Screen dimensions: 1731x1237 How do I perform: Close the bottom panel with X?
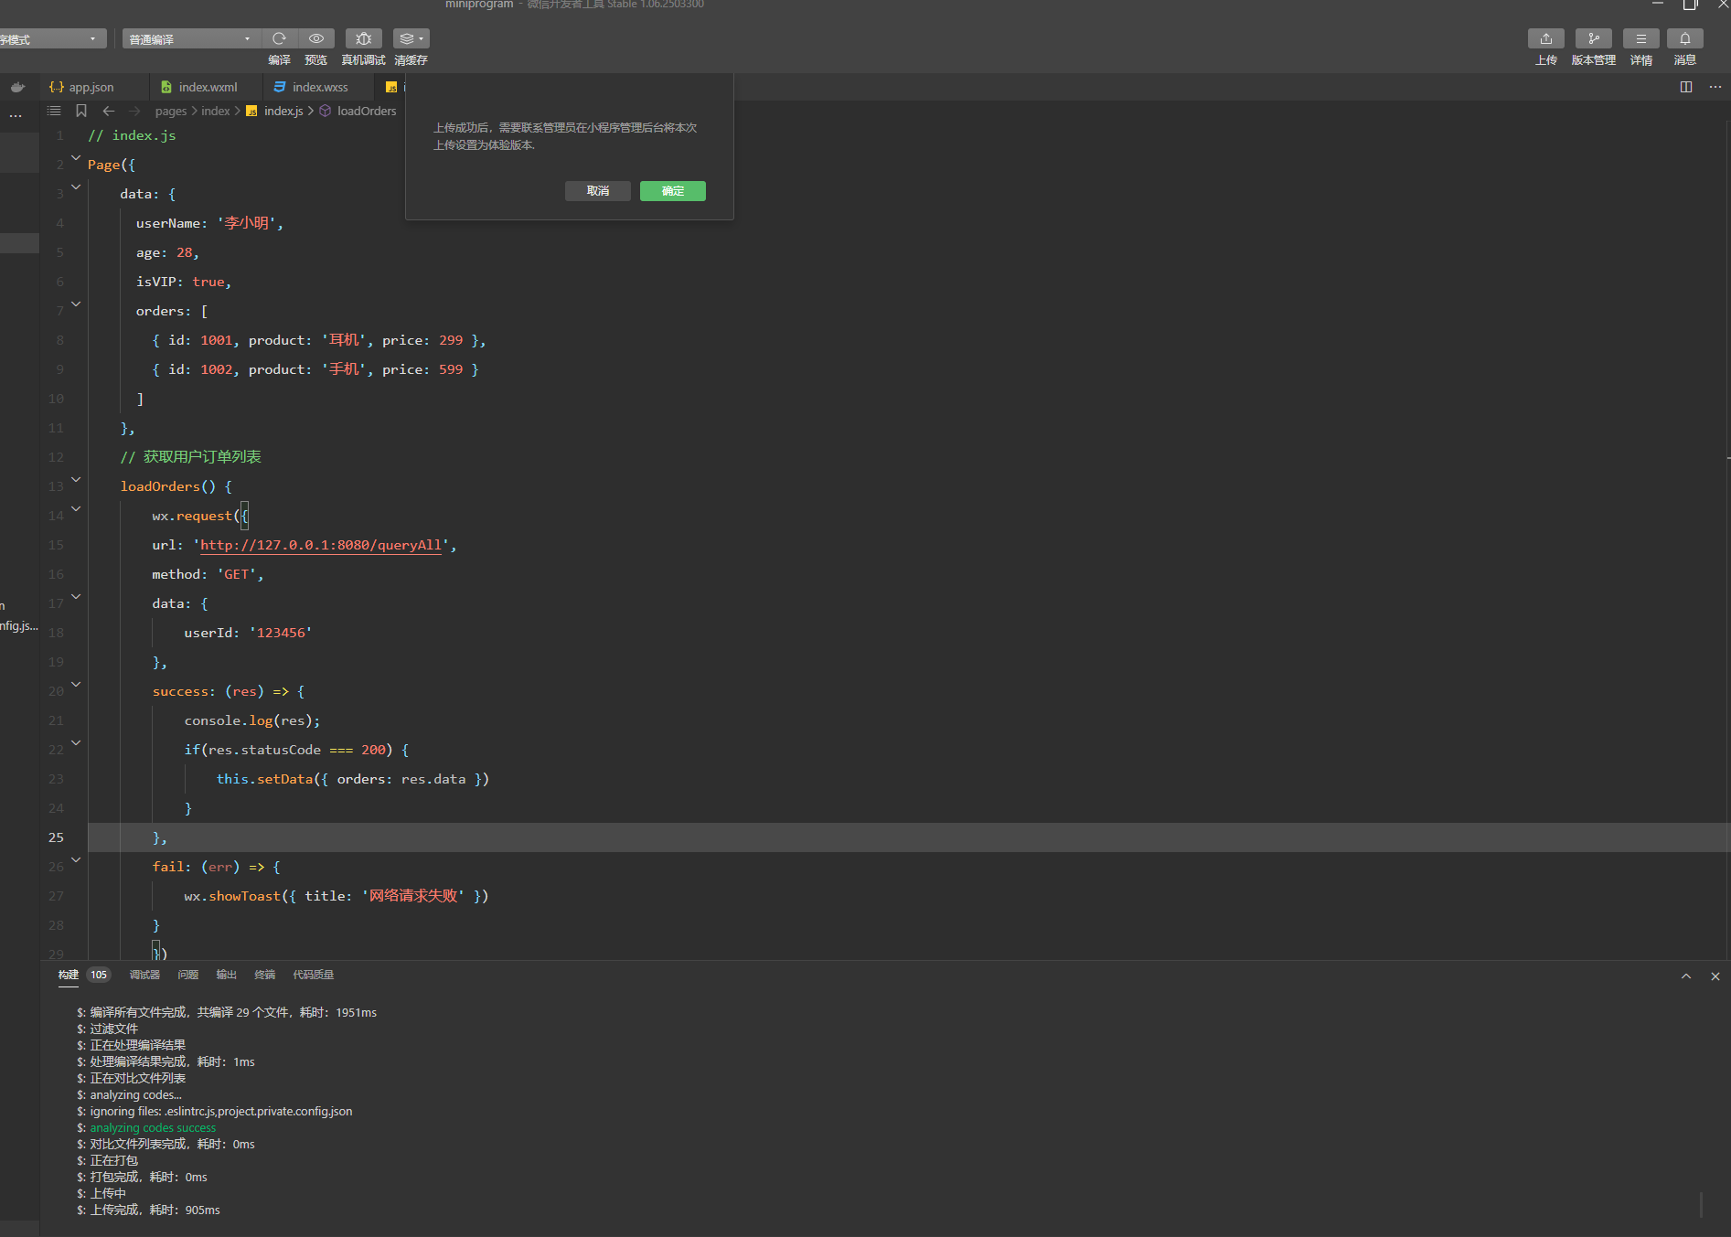point(1715,976)
